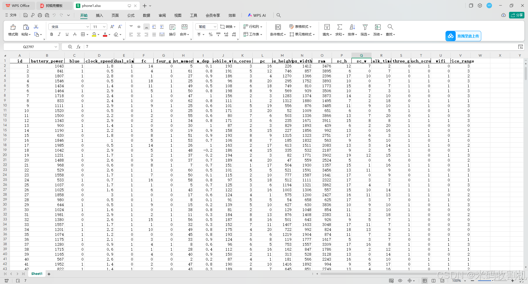This screenshot has width=528, height=284.
Task: Open the number format dropdown (常规)
Action: [215, 27]
